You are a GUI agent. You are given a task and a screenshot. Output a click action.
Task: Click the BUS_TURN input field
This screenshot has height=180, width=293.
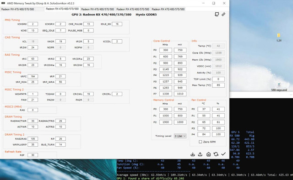pyautogui.click(x=60, y=144)
